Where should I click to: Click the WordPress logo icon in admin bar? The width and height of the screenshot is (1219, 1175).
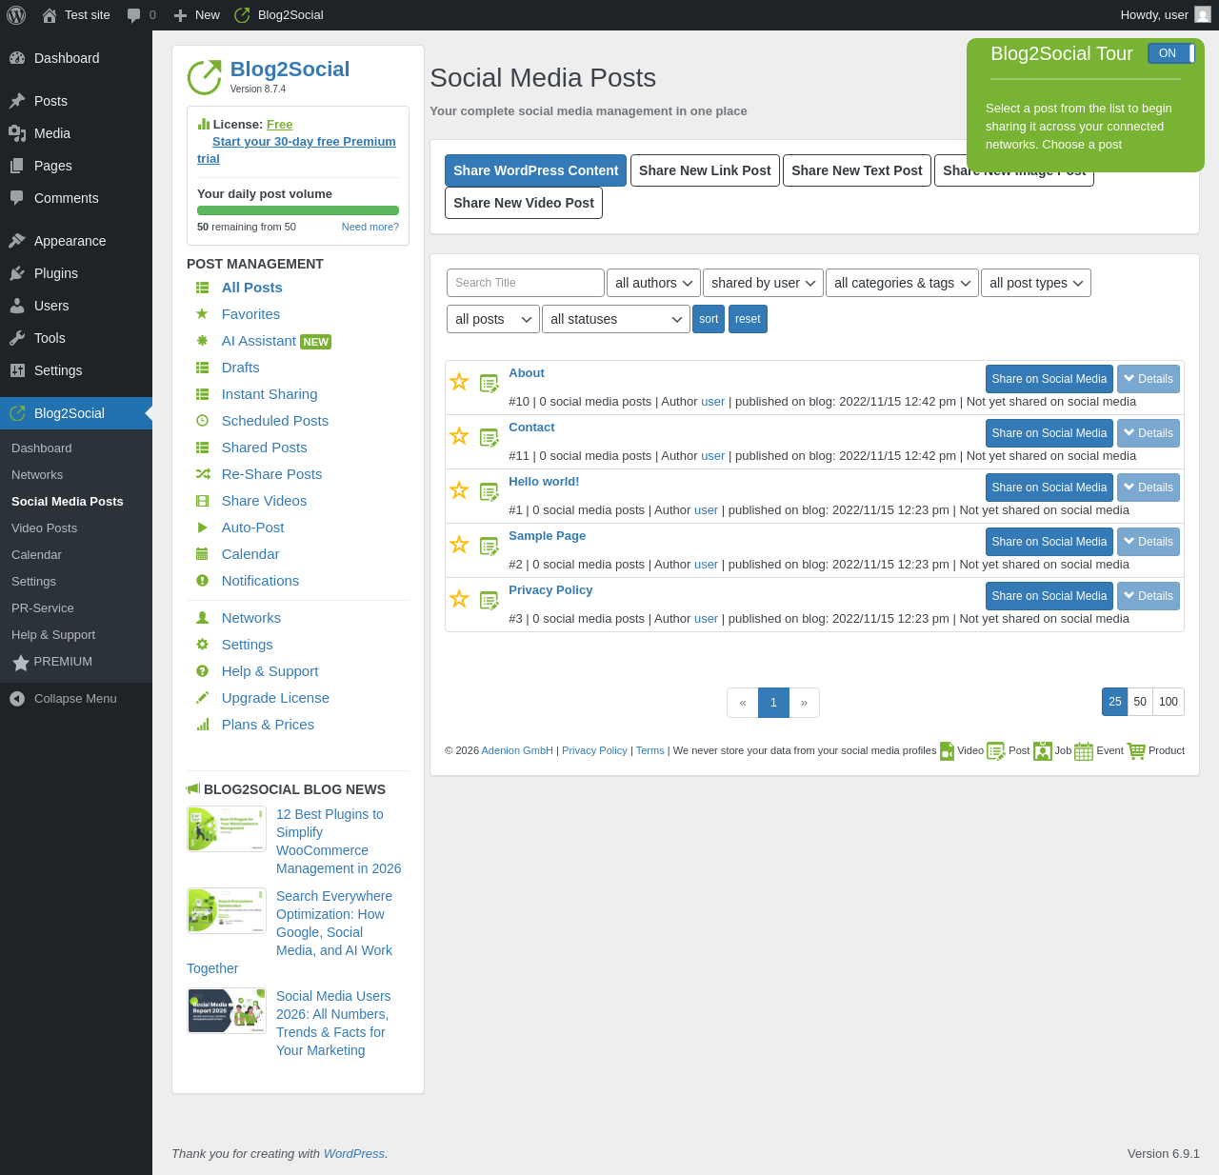[16, 15]
